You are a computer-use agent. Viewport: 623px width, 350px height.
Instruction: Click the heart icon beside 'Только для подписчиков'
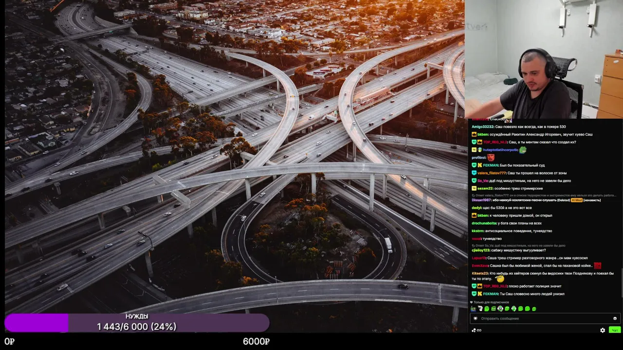point(471,302)
